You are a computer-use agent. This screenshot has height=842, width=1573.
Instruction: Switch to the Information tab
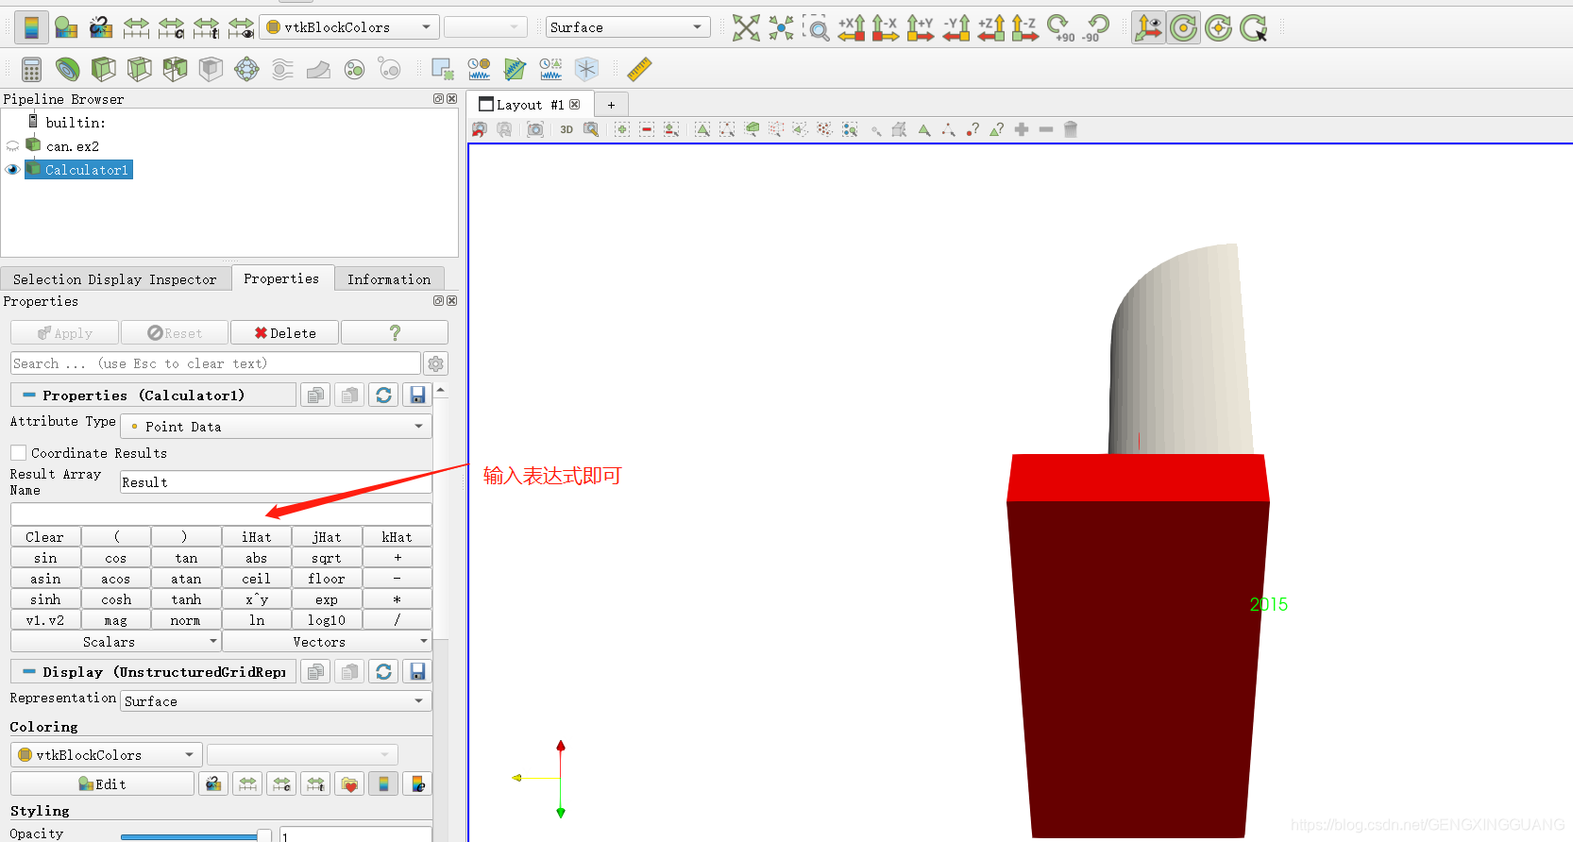389,279
